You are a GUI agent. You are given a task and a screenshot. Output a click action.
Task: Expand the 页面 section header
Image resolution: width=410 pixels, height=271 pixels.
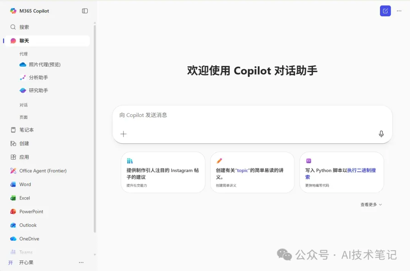click(x=24, y=117)
